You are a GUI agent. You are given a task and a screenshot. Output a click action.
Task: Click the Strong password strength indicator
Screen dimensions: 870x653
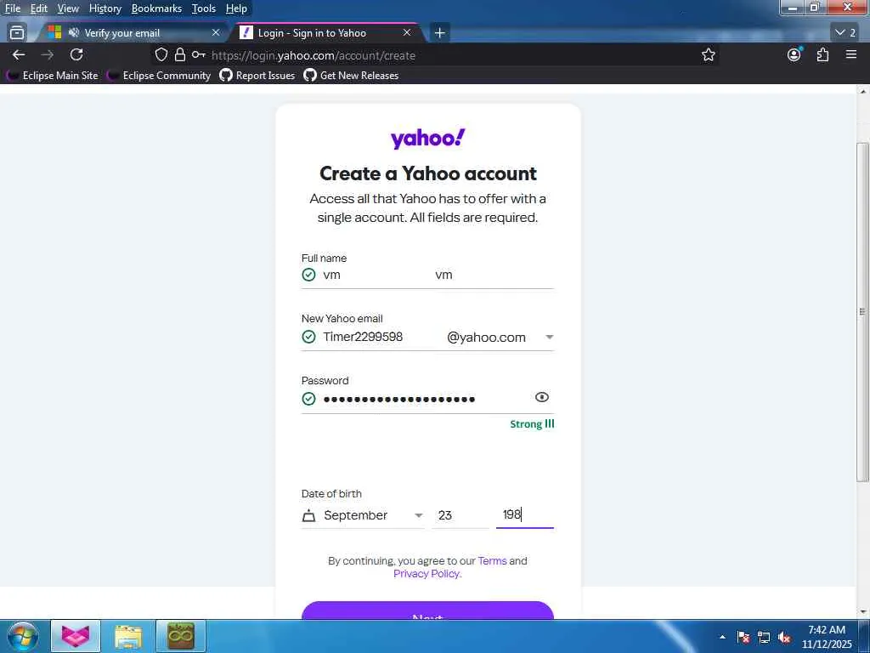532,423
